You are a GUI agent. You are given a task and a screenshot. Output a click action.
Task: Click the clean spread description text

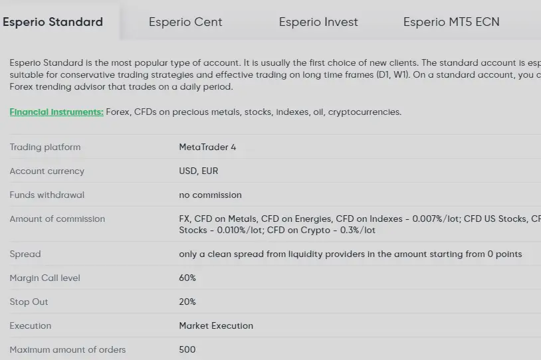(350, 254)
